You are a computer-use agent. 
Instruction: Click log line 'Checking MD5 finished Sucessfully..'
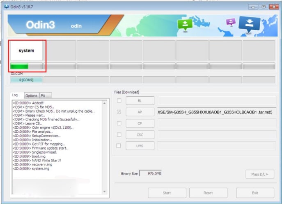click(46, 119)
